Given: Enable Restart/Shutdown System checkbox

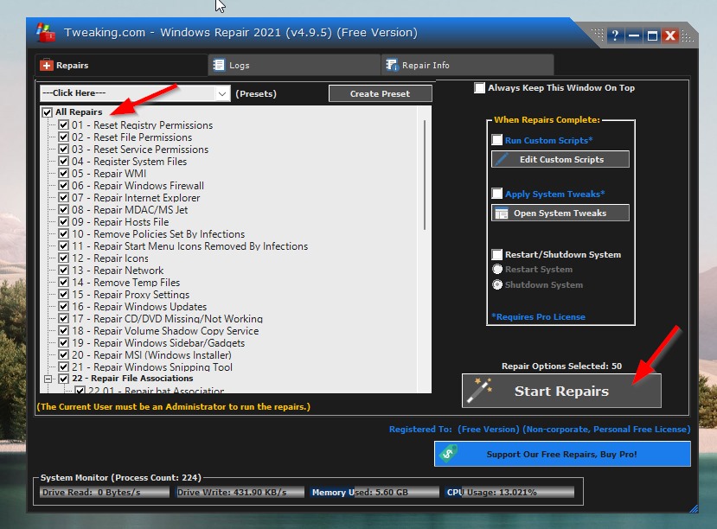Looking at the screenshot, I should [496, 254].
